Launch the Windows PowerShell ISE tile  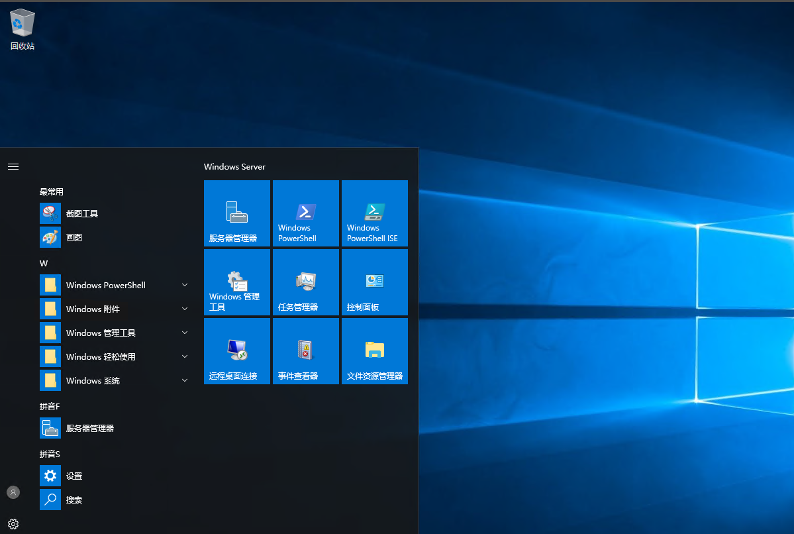pyautogui.click(x=375, y=213)
